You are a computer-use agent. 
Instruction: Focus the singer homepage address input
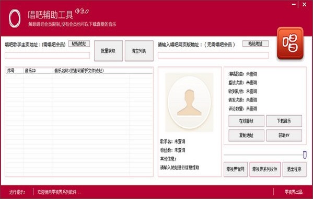click(48, 56)
